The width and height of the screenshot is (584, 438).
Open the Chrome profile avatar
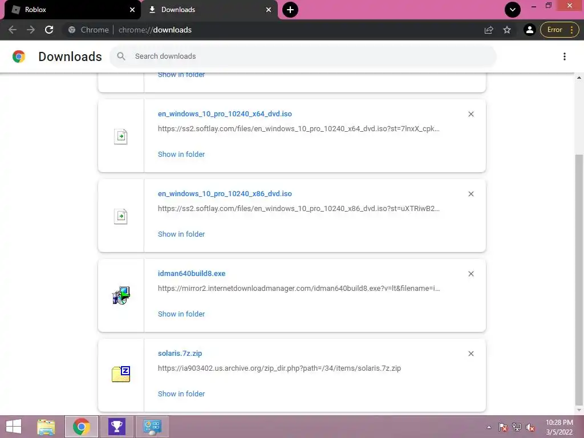529,30
